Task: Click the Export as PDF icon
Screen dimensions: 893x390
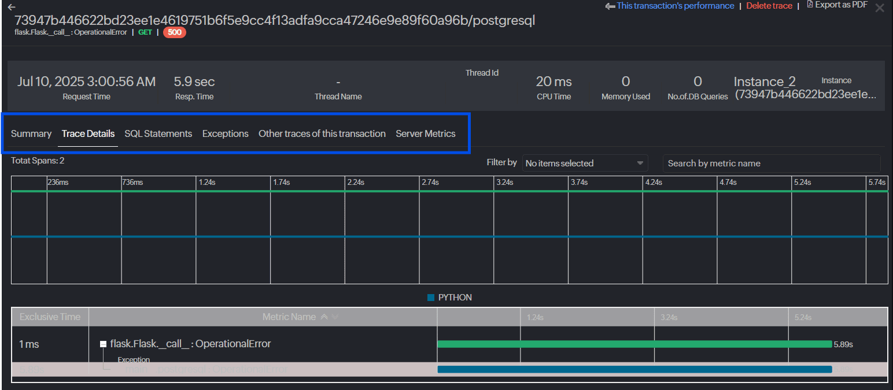Action: click(810, 5)
